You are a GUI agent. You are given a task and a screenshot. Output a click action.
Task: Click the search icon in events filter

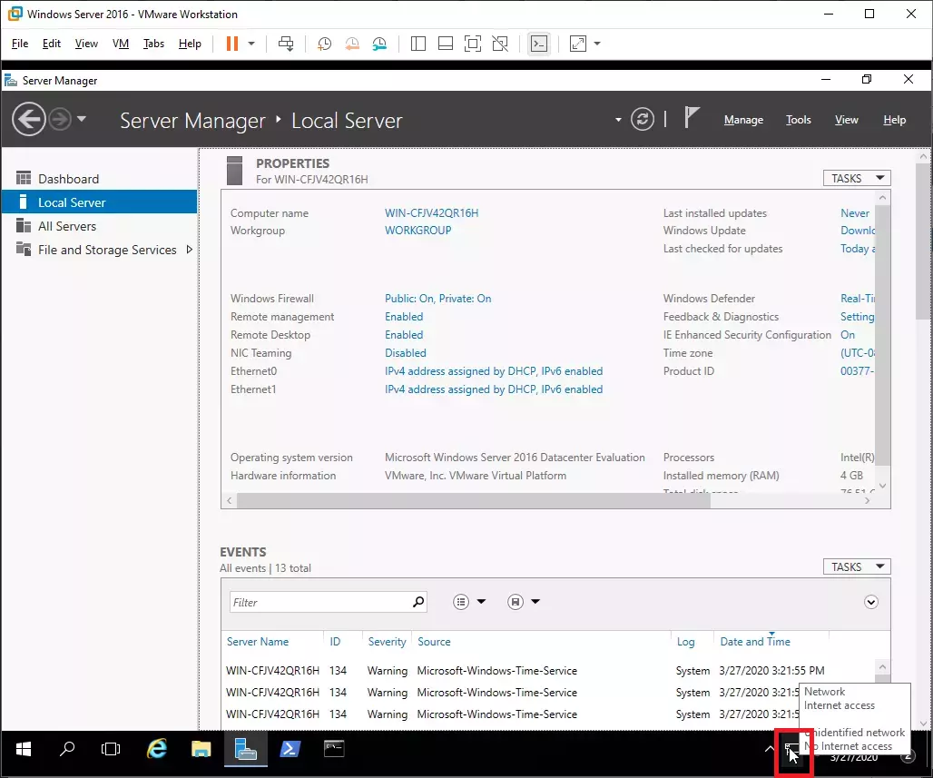click(419, 602)
